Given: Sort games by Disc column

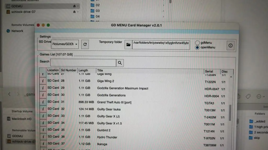Looking at the screenshot, I should (227, 72).
